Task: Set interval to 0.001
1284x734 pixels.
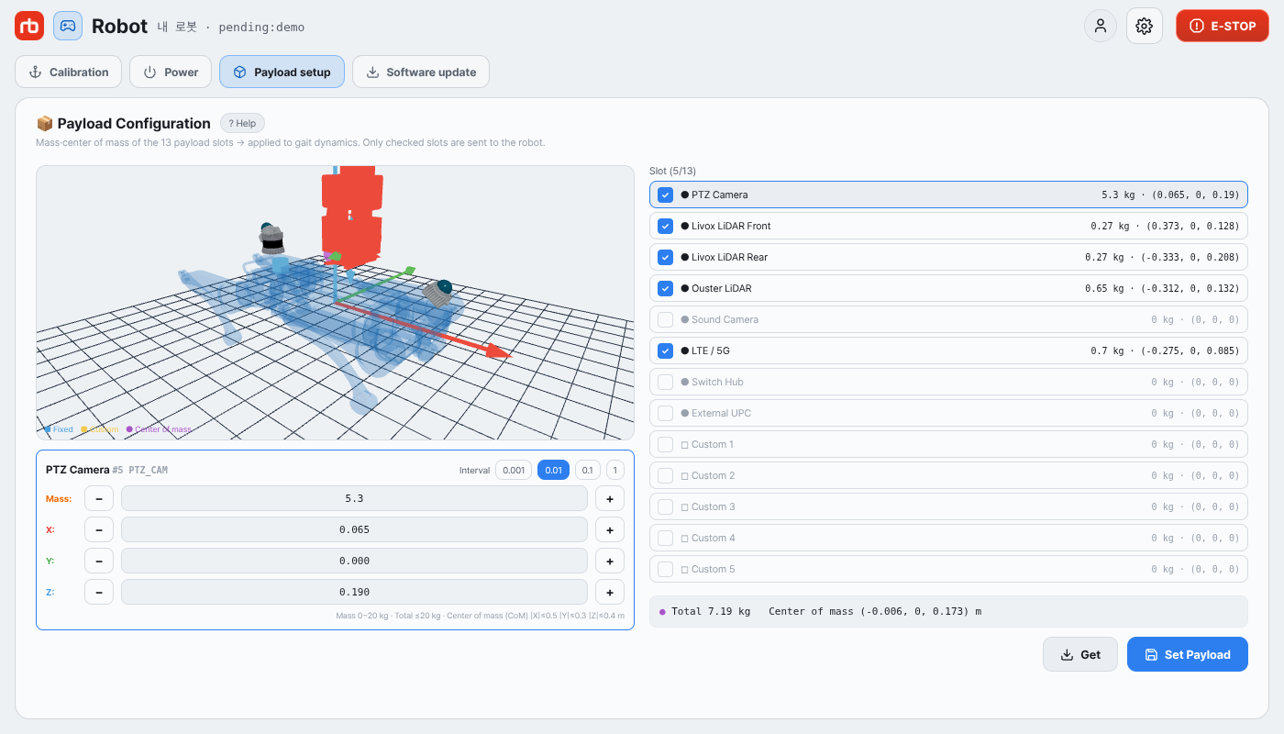Action: coord(514,470)
